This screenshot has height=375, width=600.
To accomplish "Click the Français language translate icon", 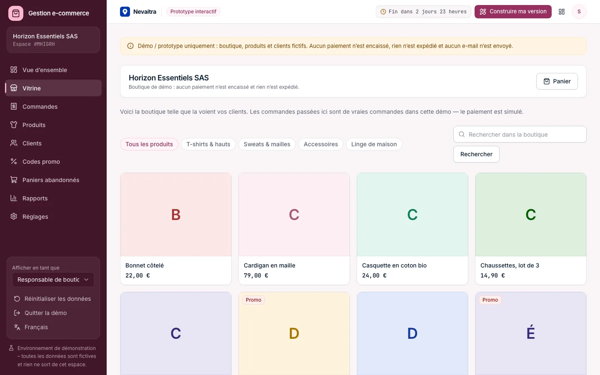I will [x=17, y=327].
